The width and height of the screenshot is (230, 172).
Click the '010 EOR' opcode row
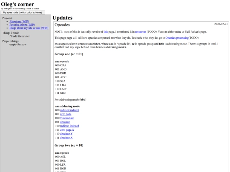tap(60, 73)
